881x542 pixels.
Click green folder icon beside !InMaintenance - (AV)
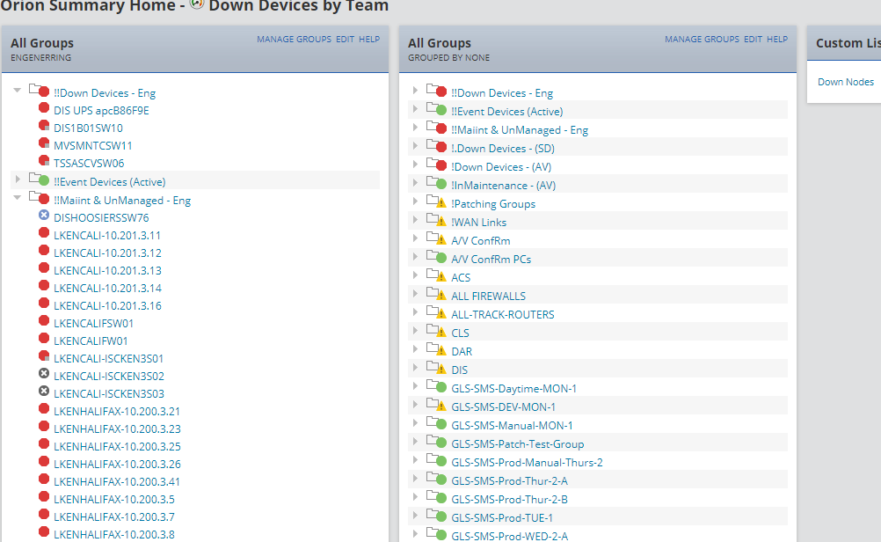(437, 182)
